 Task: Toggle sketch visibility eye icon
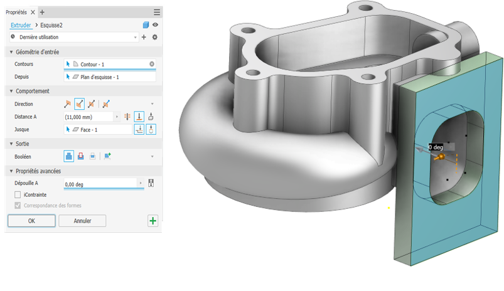click(x=155, y=24)
